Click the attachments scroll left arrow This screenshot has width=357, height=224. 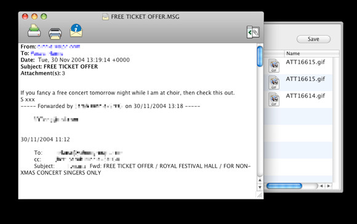(321, 186)
